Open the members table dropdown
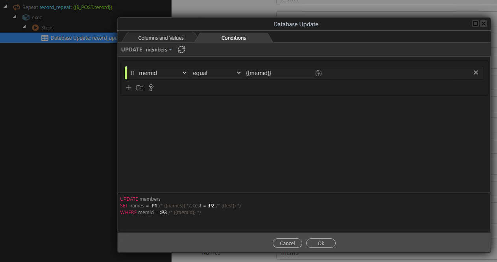The image size is (497, 262). (x=159, y=49)
